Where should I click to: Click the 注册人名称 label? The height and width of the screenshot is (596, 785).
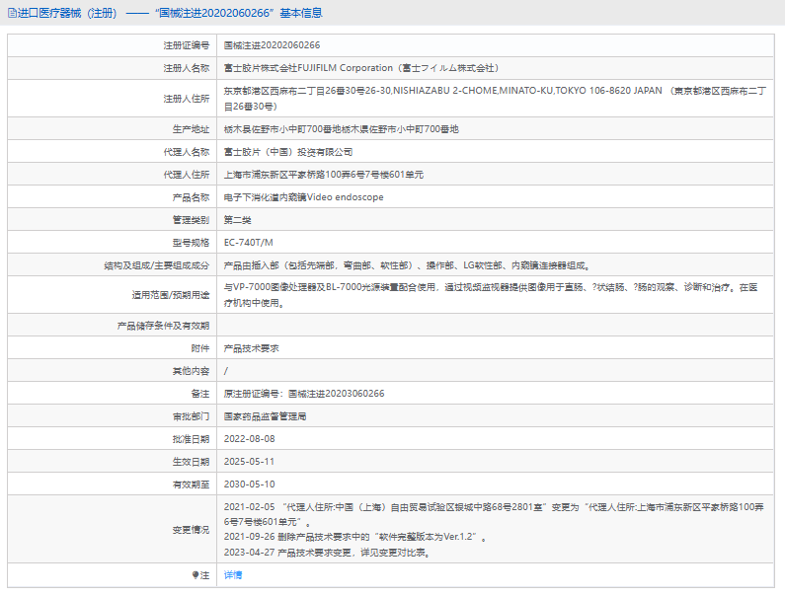pyautogui.click(x=187, y=68)
